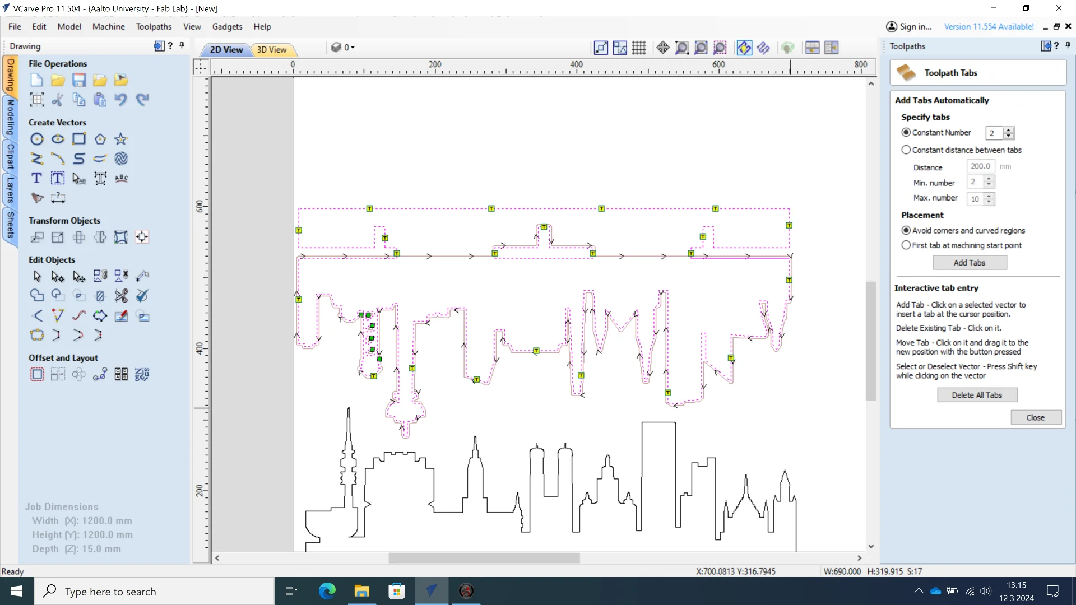Click the Draw Rectangle tool

tap(79, 139)
